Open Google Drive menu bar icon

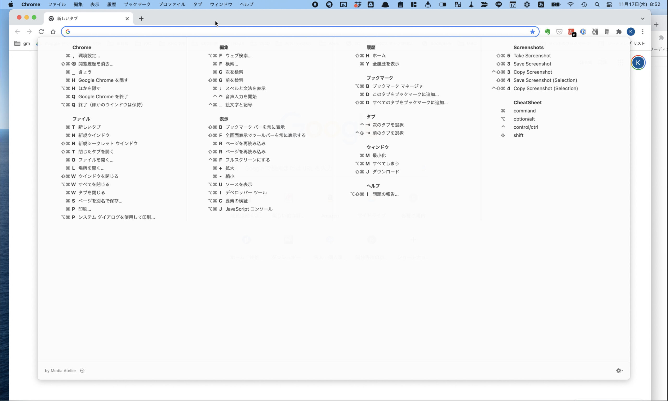[x=371, y=4]
